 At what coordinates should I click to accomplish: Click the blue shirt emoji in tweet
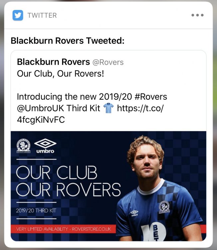(x=108, y=108)
